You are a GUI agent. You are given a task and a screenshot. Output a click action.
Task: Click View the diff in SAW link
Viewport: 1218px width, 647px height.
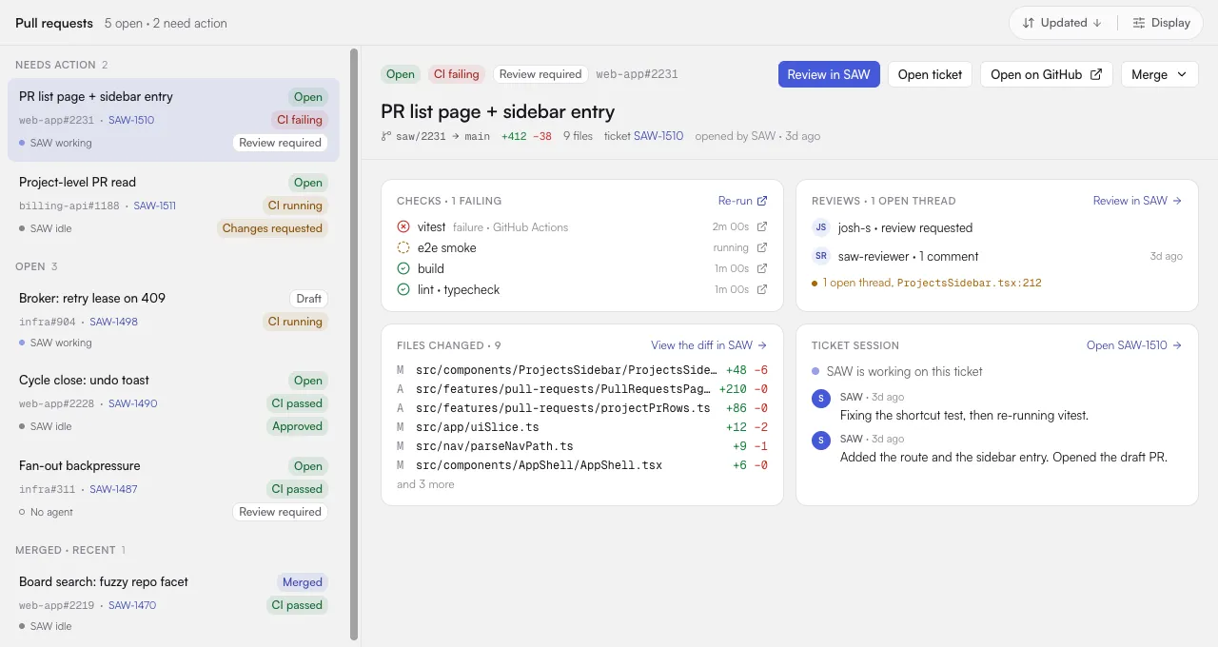[709, 345]
